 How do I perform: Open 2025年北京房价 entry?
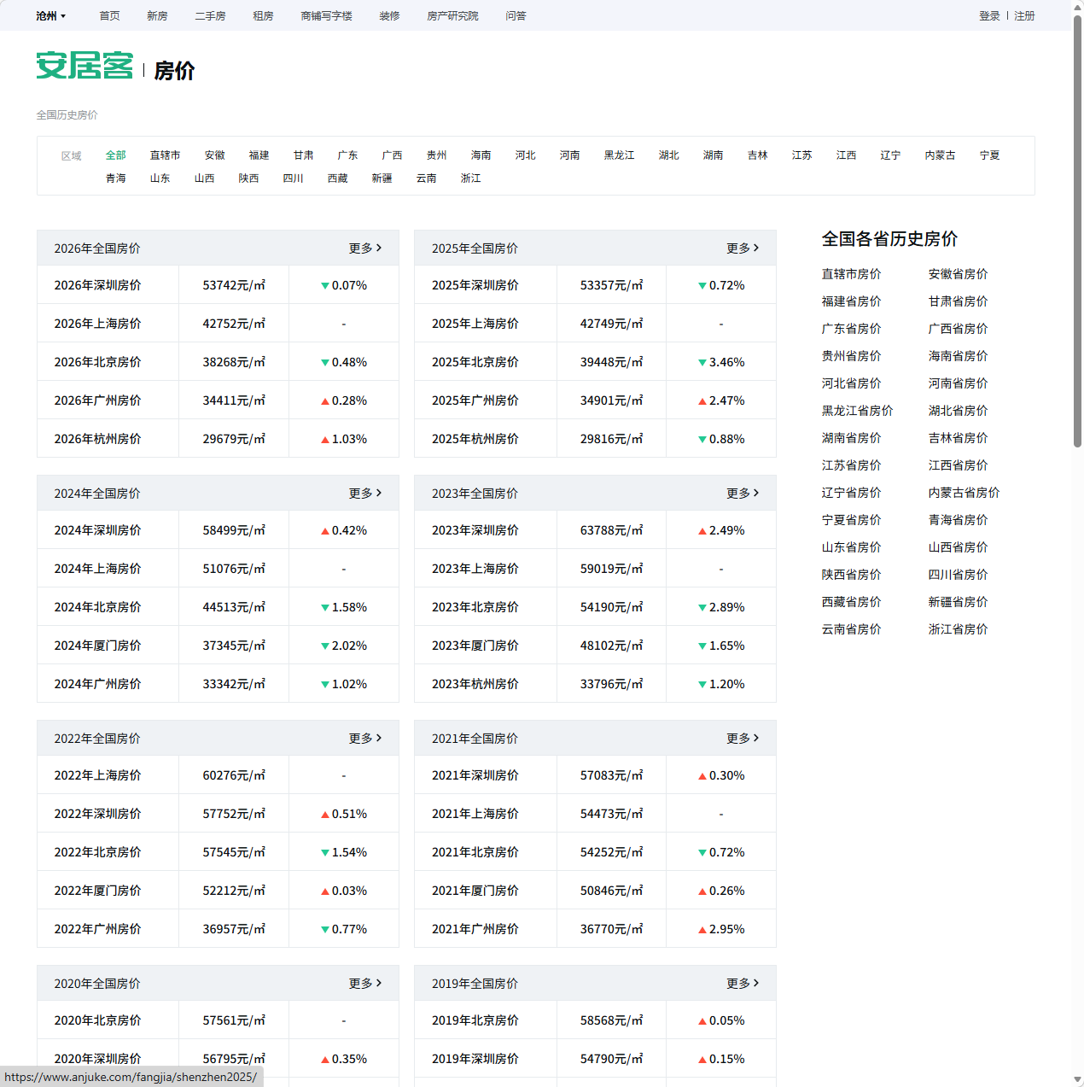(x=475, y=362)
